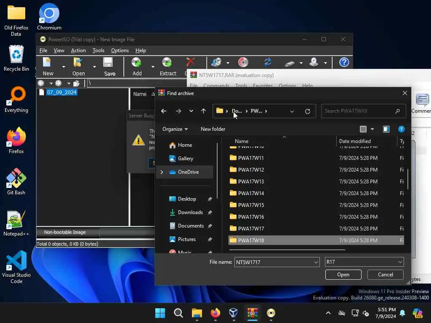Open the PowerISO Options menu

pos(120,50)
